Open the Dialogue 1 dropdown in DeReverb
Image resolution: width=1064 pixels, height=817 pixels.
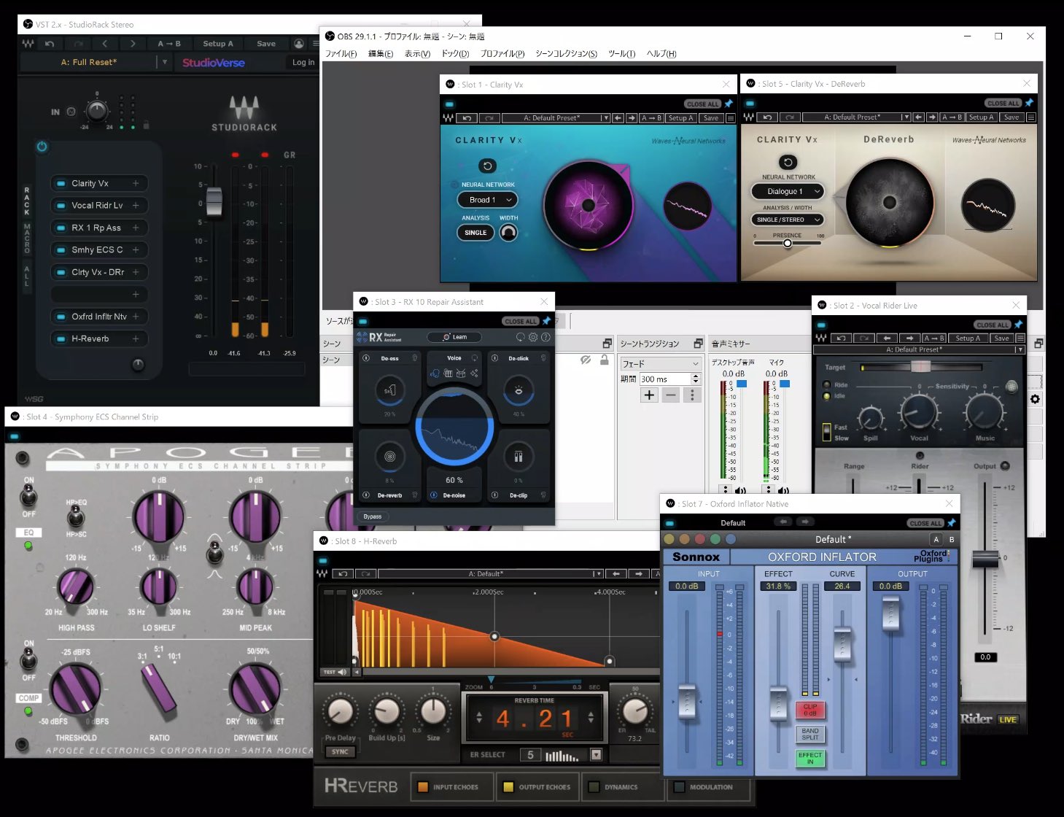787,191
